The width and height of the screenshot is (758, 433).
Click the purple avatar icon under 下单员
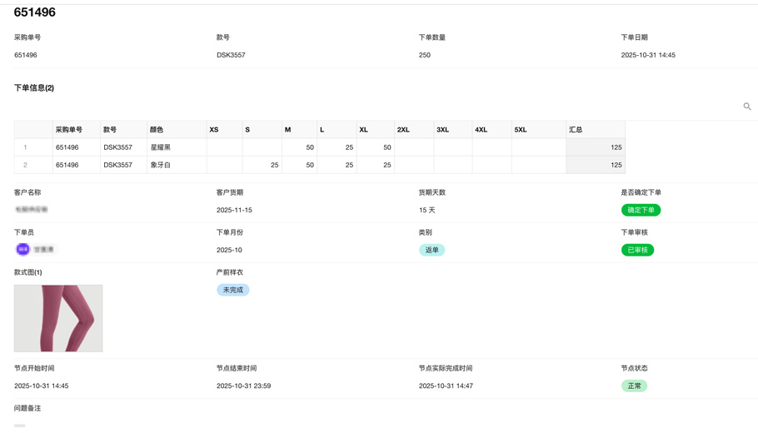click(22, 250)
